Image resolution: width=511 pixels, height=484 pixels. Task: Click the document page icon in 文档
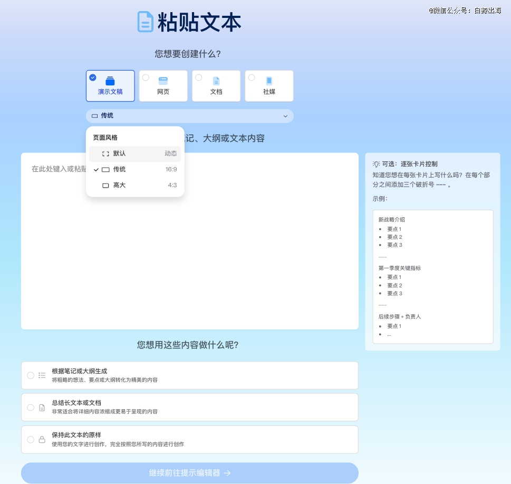(x=216, y=81)
